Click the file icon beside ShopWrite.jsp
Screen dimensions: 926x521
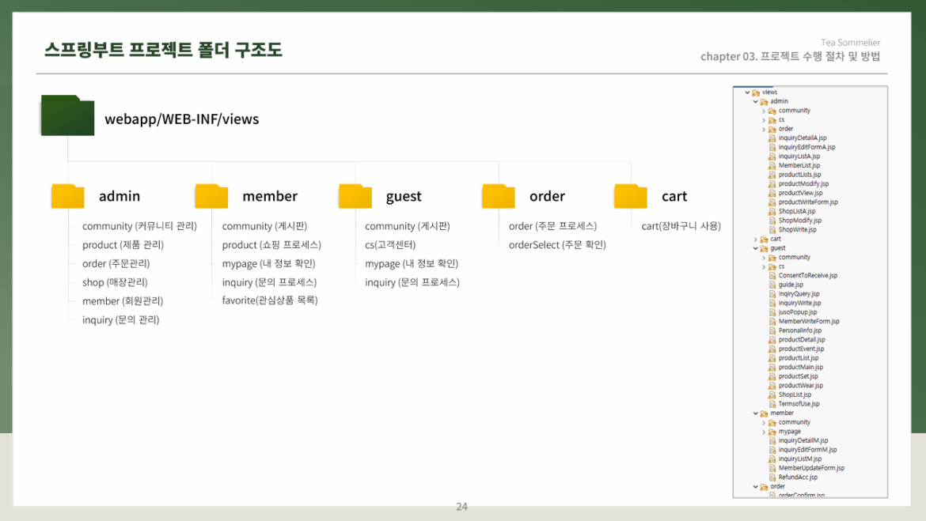pyautogui.click(x=772, y=230)
